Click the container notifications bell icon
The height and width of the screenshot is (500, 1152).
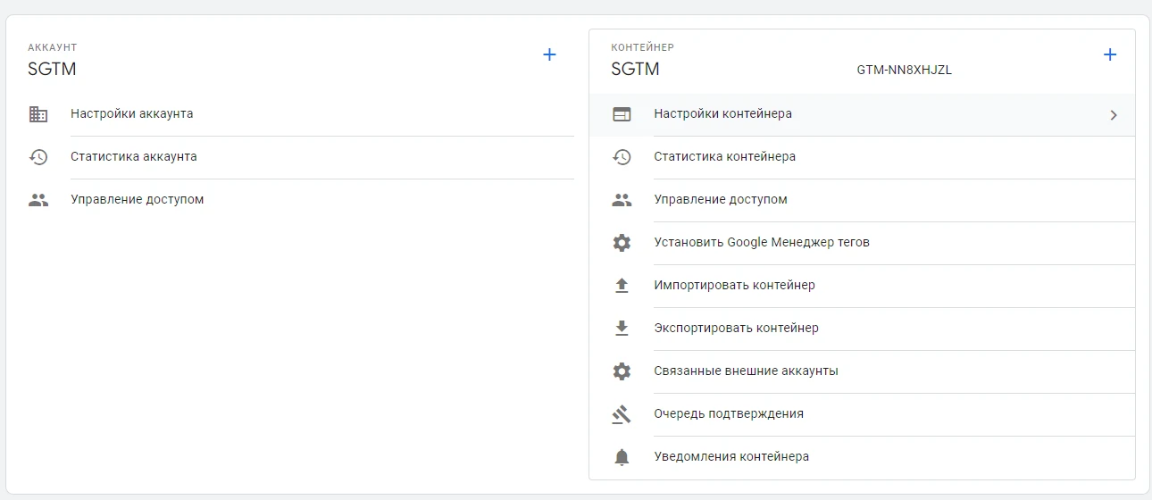(x=622, y=457)
